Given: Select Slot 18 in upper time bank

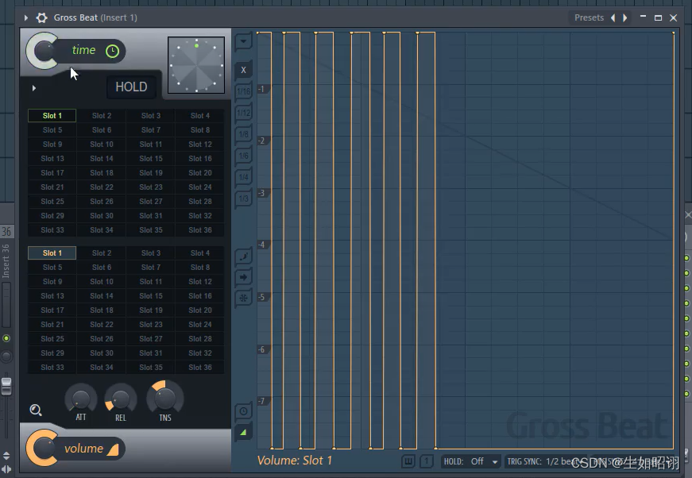Looking at the screenshot, I should 102,173.
